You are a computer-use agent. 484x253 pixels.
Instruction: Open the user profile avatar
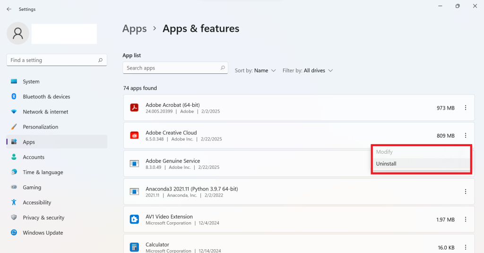pos(18,34)
